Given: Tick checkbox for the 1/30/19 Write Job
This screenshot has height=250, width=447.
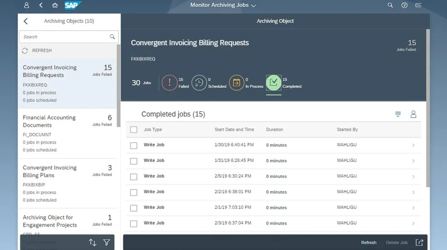Looking at the screenshot, I should [x=134, y=145].
